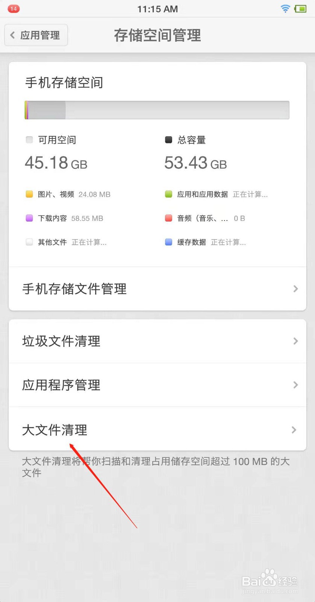Tap the back arrow icon on 应用管理
315x602 pixels.
pos(13,35)
